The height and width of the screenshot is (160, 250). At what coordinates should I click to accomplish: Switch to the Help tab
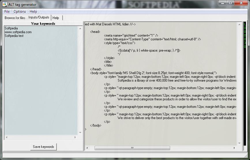pyautogui.click(x=57, y=18)
